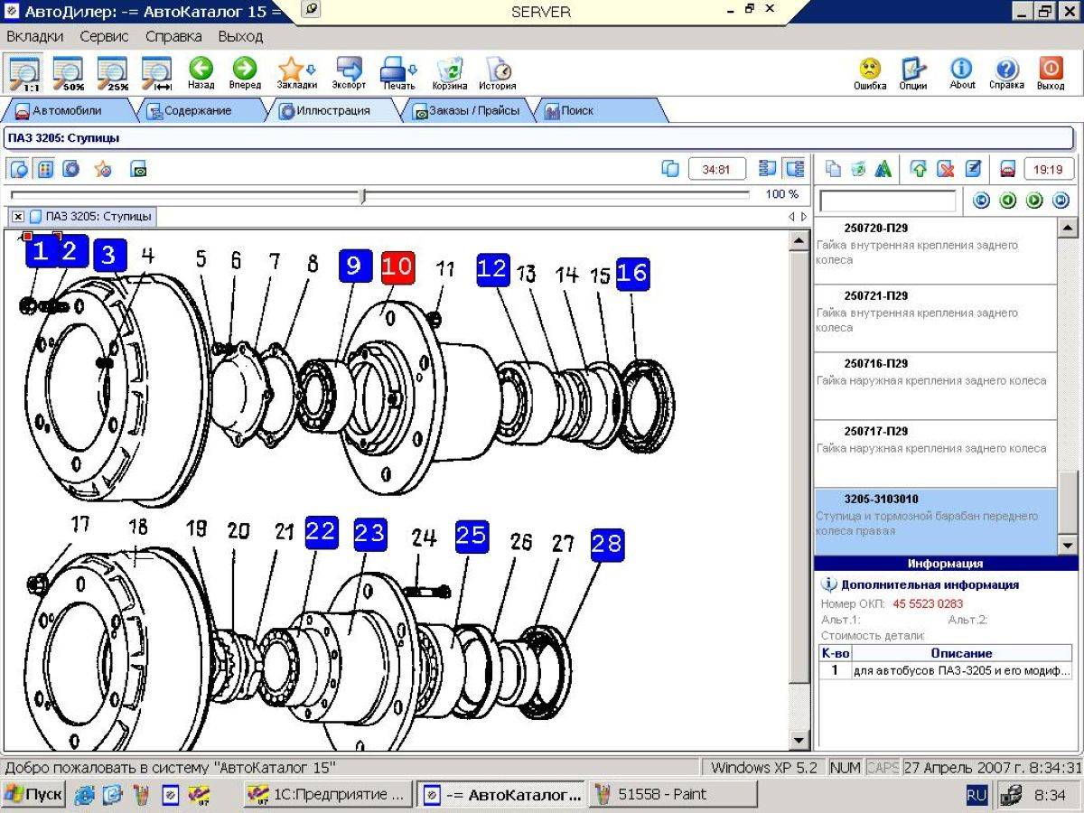Viewport: 1084px width, 813px height.
Task: Open the Корзина basket
Action: (450, 73)
